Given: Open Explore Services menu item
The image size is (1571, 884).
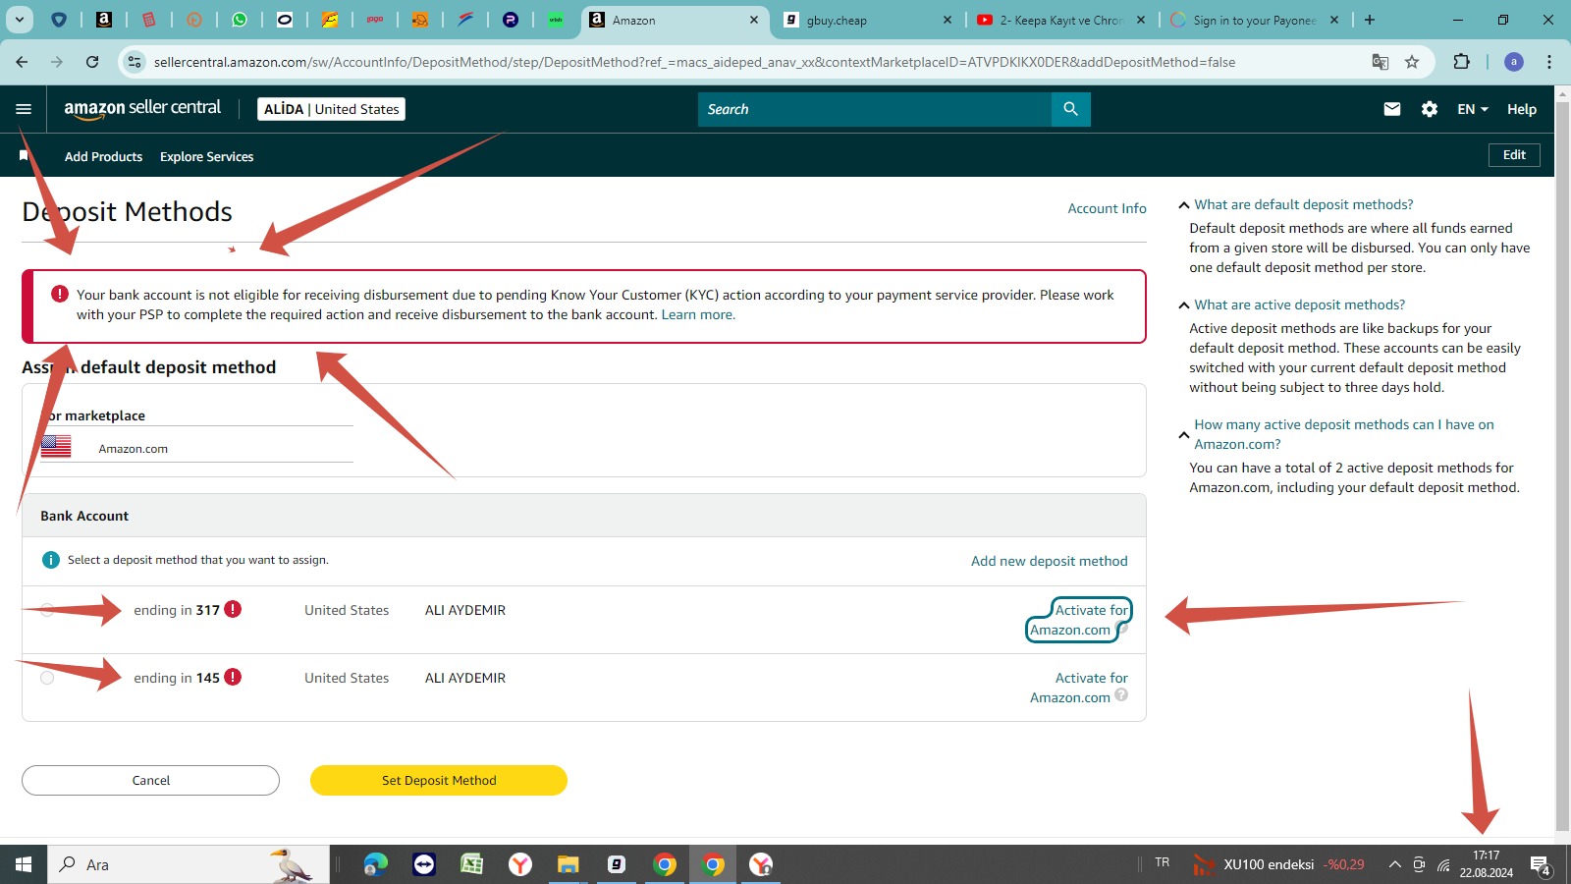Looking at the screenshot, I should point(206,156).
